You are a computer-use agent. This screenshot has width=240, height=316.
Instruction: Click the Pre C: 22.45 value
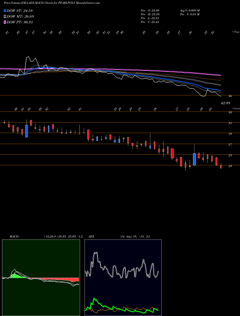click(x=150, y=22)
